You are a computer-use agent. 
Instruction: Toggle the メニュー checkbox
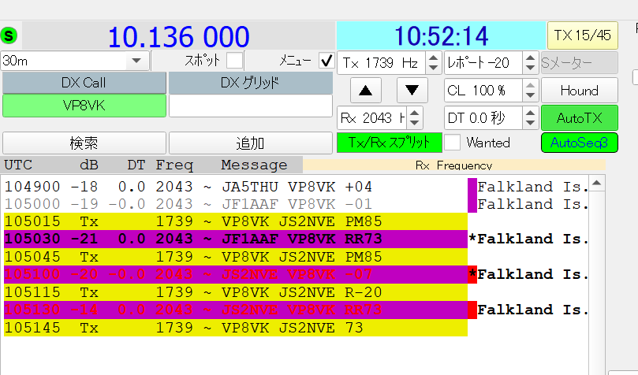(x=326, y=61)
